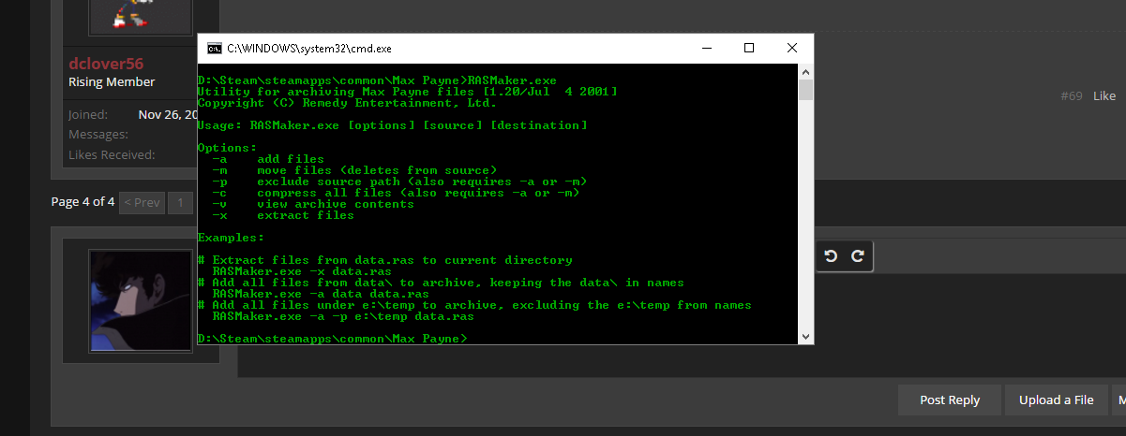Click 'Examples:' heading in cmd
The image size is (1126, 436).
(x=231, y=238)
